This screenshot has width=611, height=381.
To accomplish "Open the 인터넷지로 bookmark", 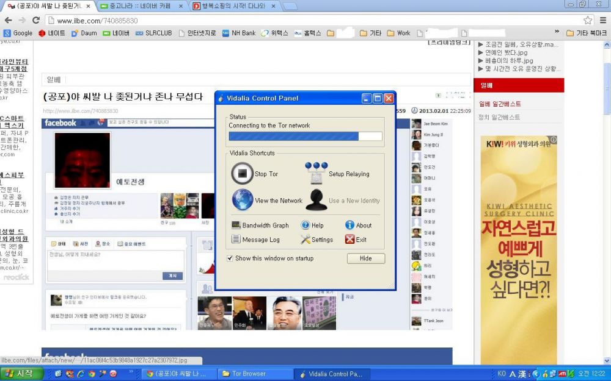I will (197, 33).
